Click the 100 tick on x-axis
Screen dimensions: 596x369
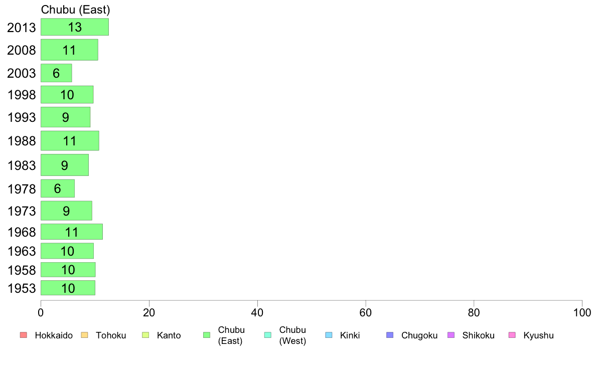click(x=582, y=313)
